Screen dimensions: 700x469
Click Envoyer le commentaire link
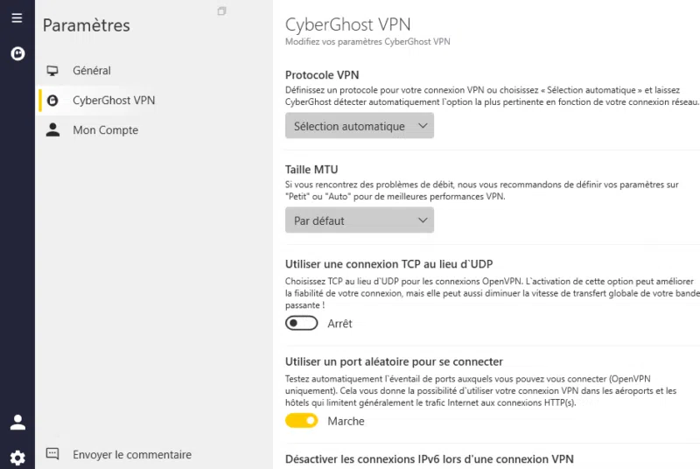[132, 454]
